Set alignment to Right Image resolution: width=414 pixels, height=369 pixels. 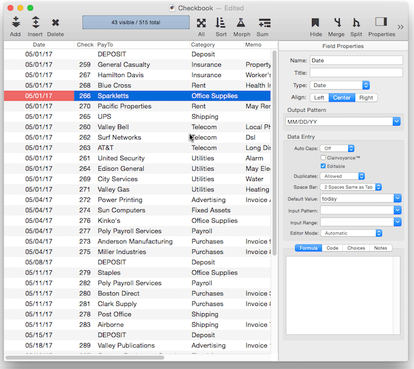tap(366, 98)
